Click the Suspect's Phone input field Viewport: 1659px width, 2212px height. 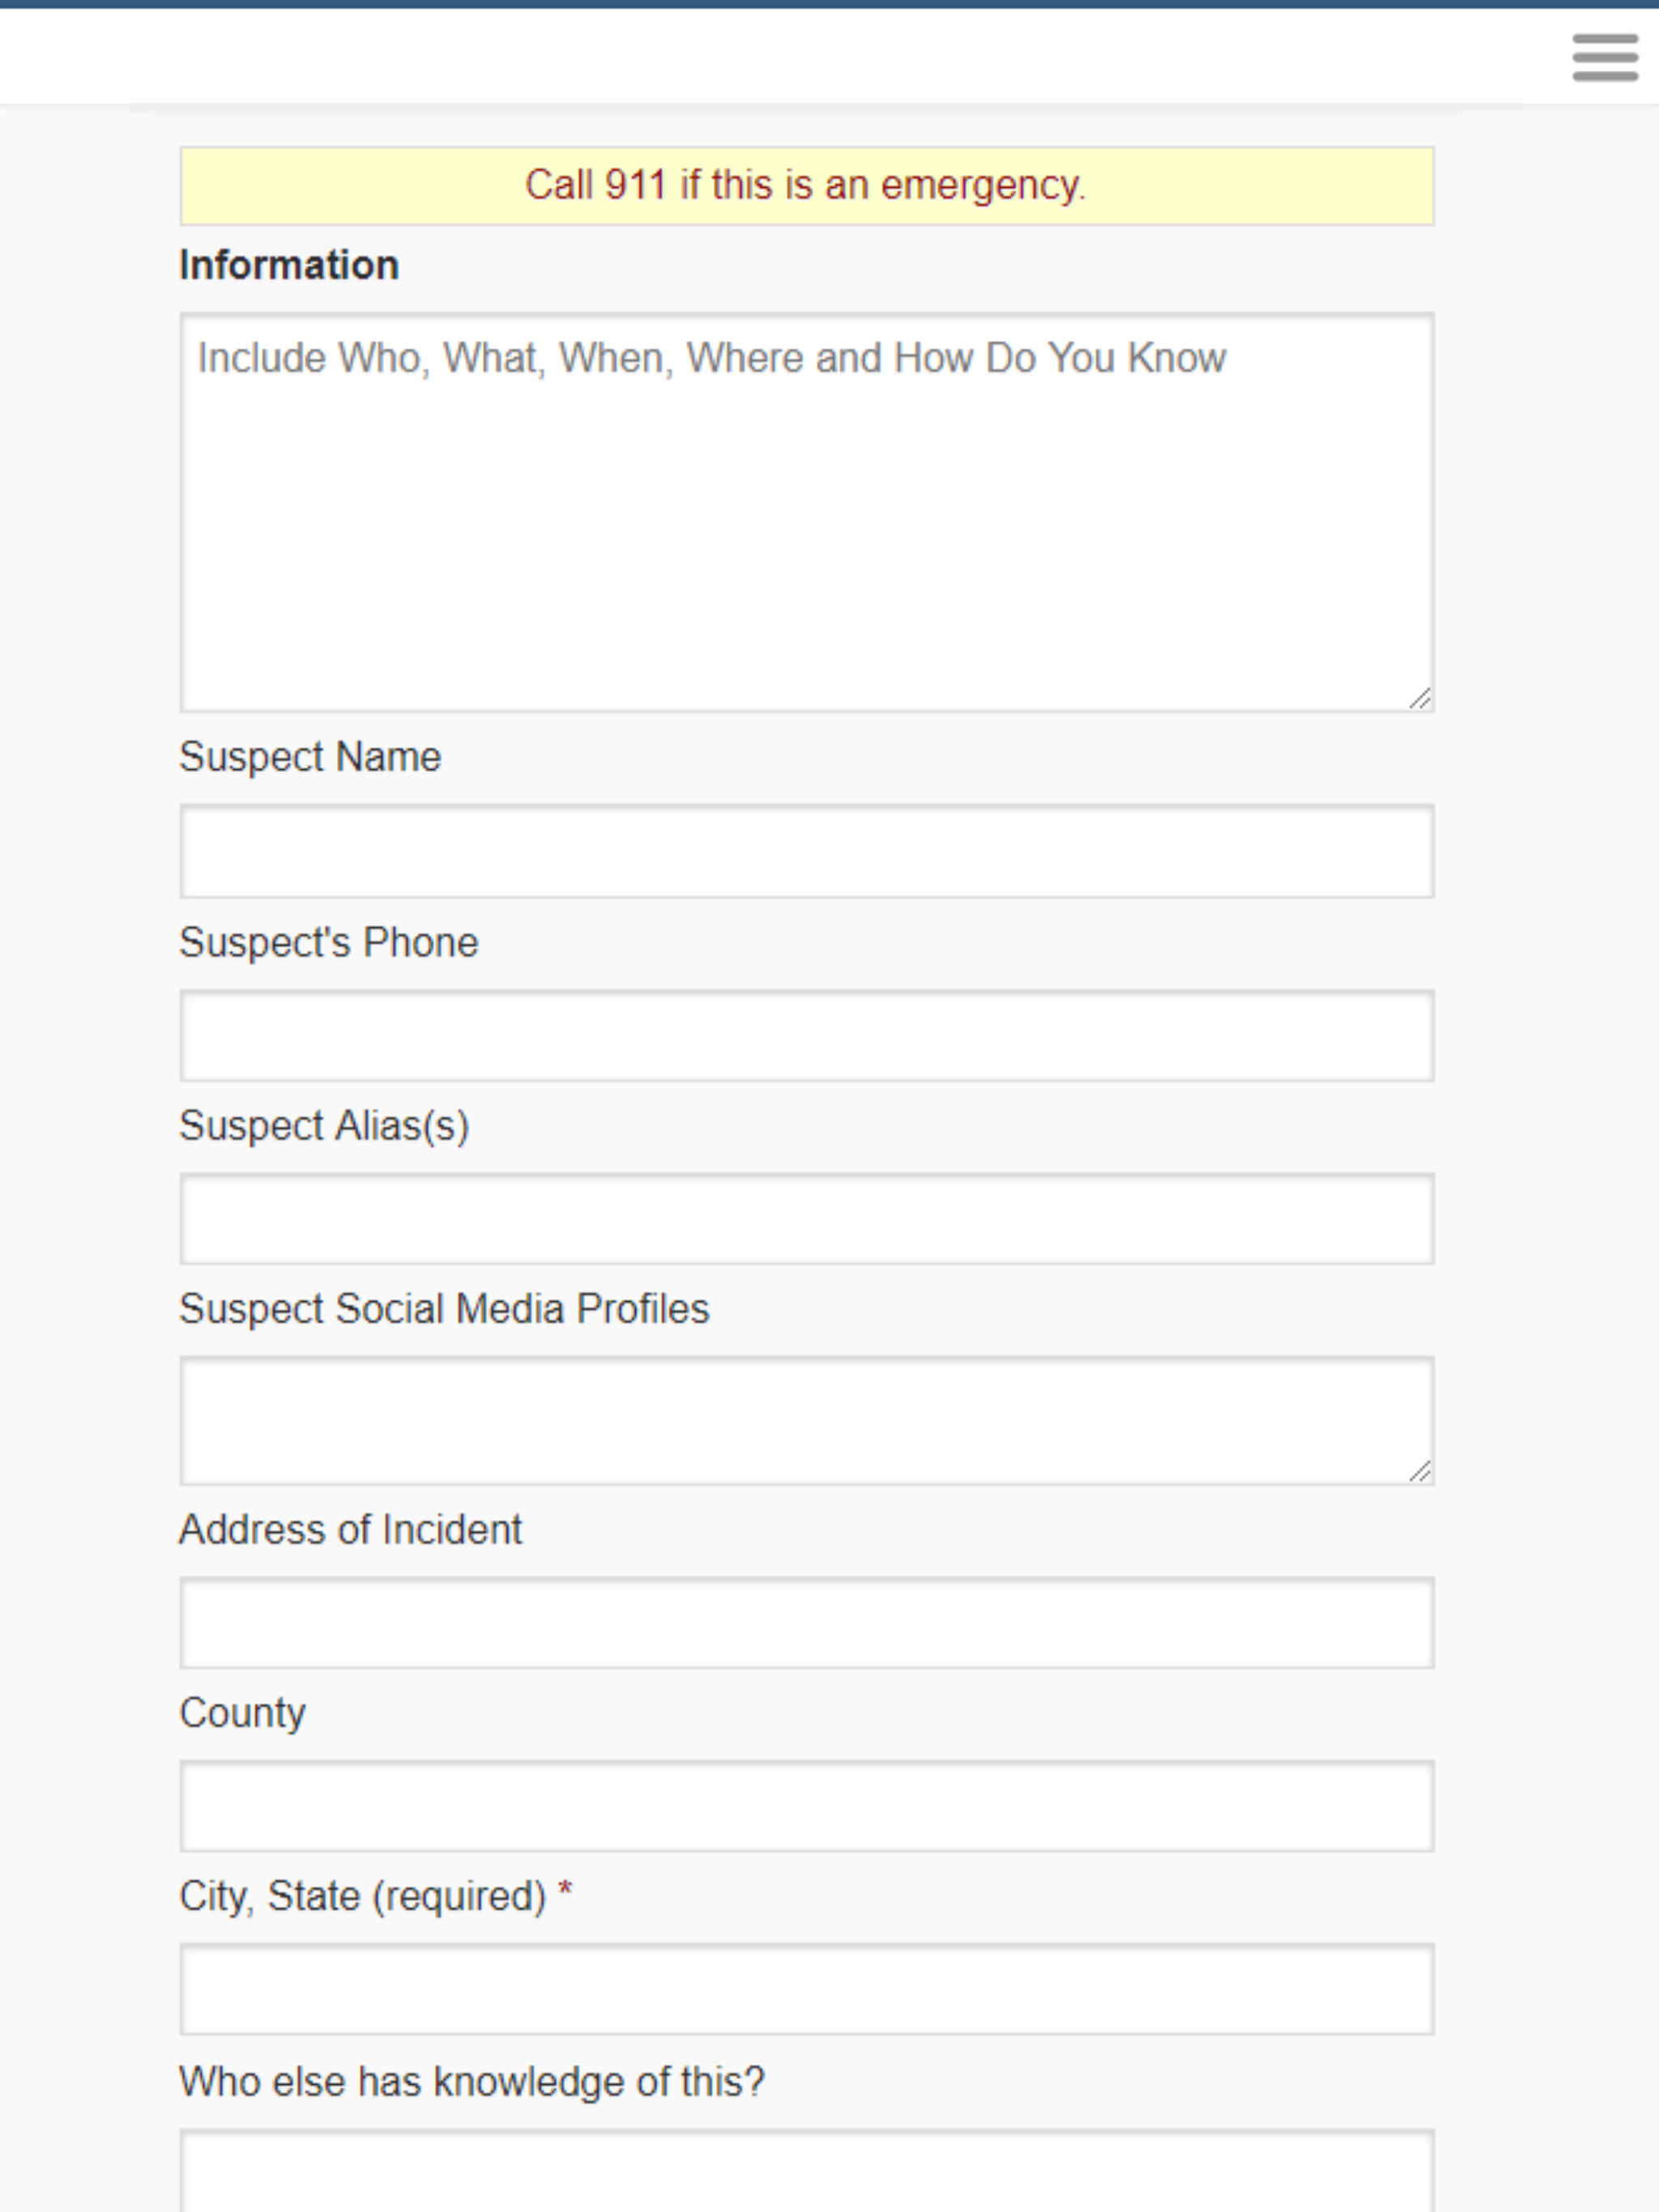tap(805, 1036)
